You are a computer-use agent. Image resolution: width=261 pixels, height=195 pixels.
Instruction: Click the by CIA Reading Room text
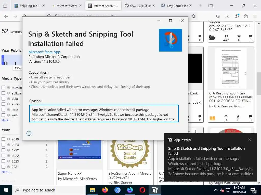(226, 106)
